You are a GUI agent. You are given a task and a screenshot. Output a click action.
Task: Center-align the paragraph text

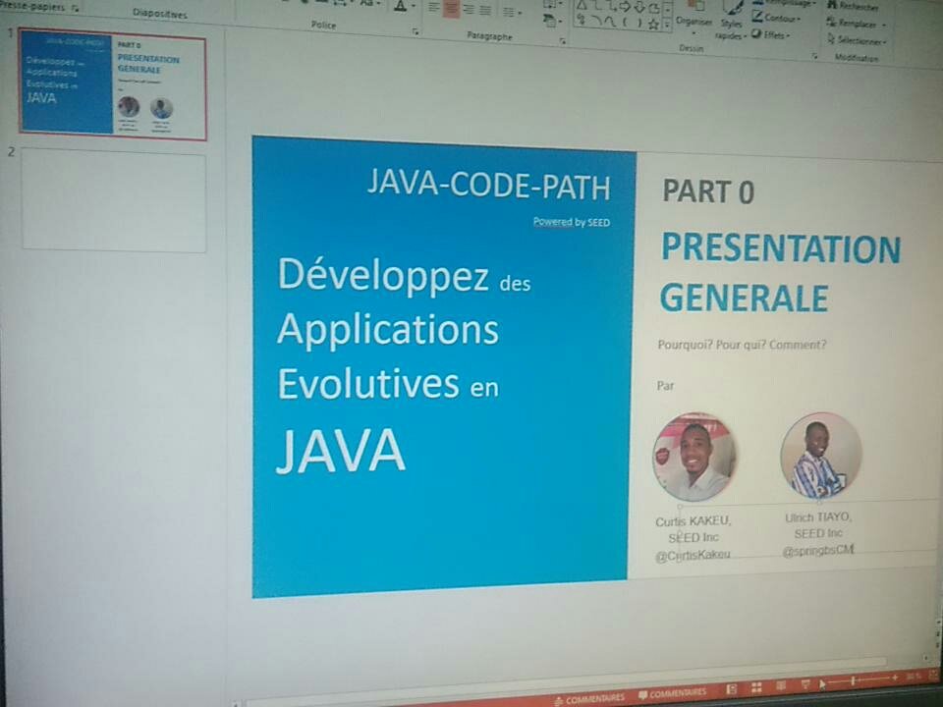point(451,10)
